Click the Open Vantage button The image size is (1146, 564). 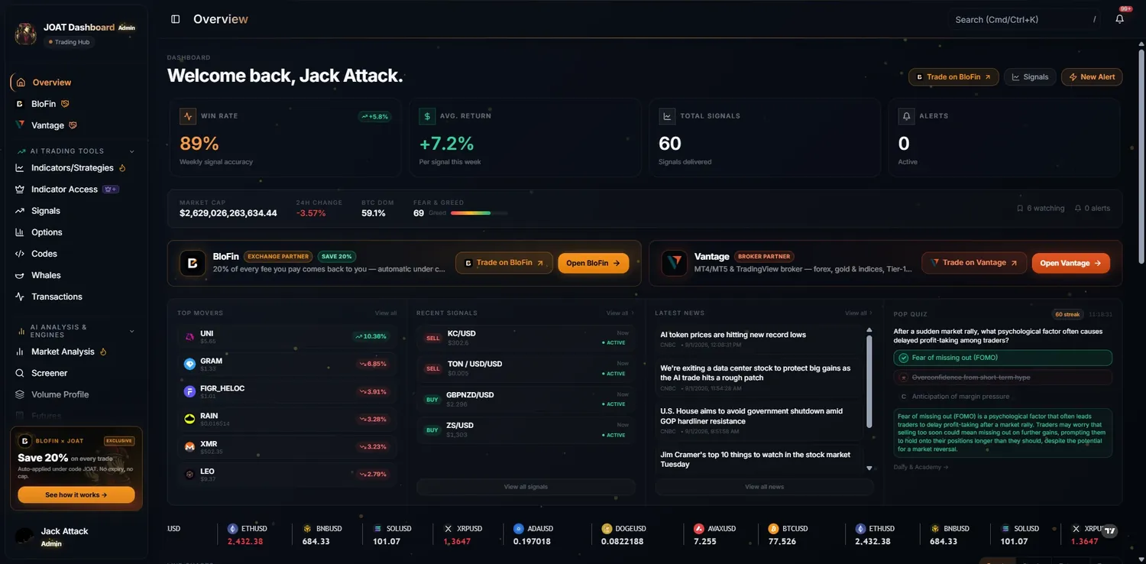click(1070, 263)
